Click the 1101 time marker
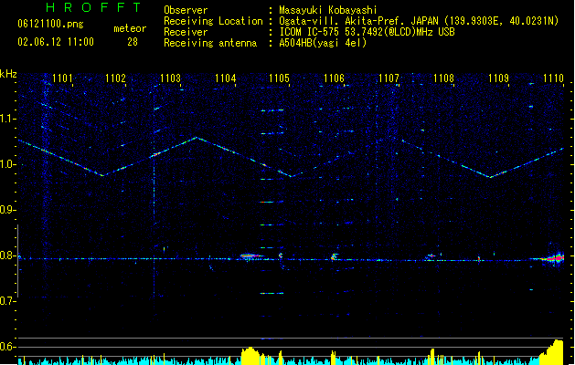This screenshot has width=575, height=365. (x=62, y=78)
